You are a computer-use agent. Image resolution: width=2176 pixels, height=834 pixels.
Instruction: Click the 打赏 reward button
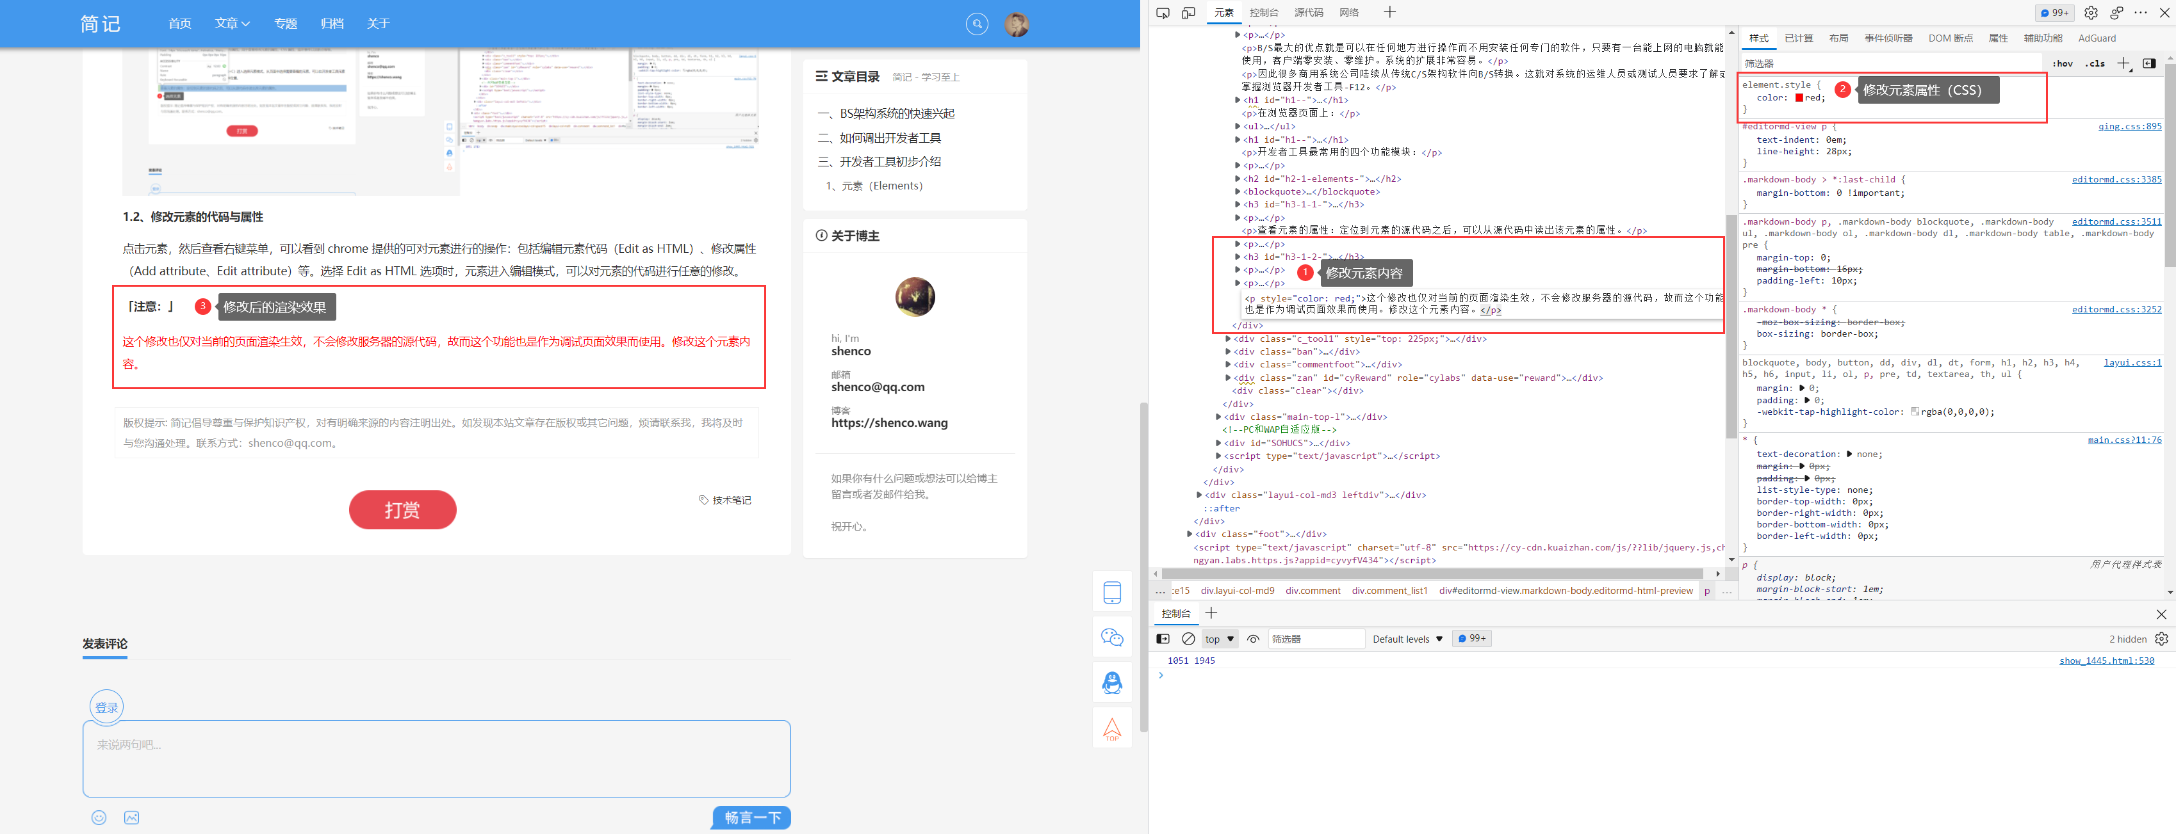tap(402, 510)
